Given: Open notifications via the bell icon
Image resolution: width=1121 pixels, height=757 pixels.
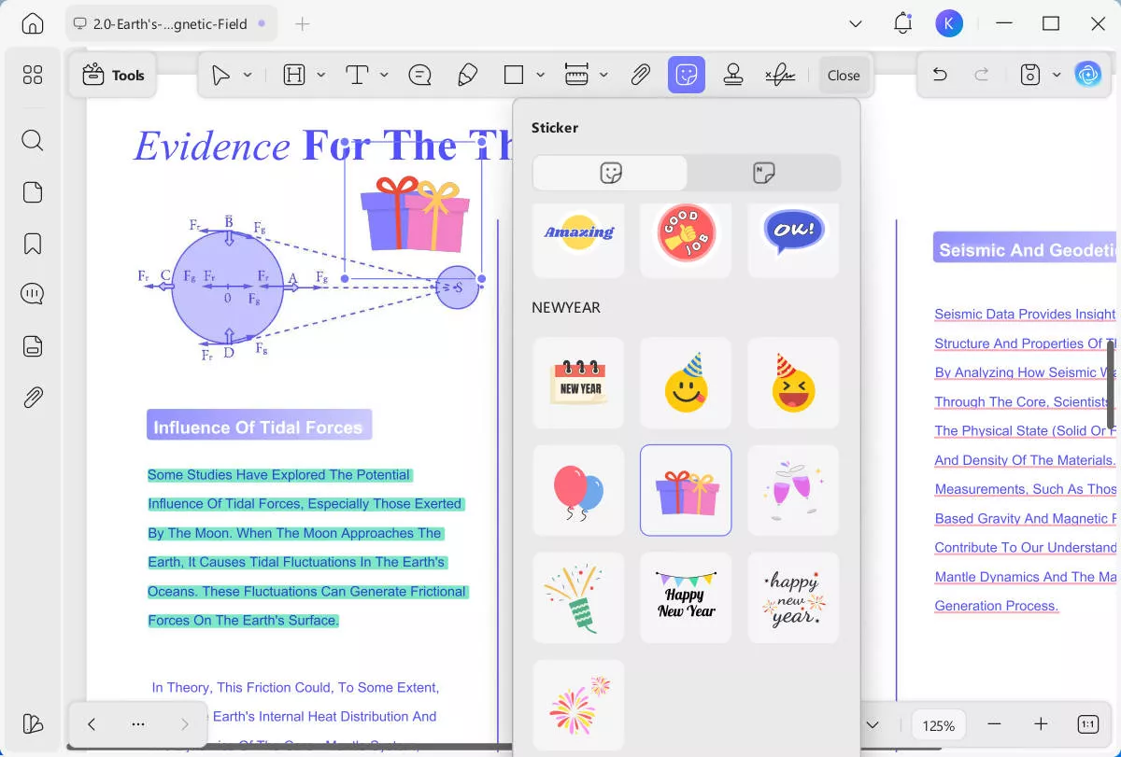Looking at the screenshot, I should pos(902,23).
